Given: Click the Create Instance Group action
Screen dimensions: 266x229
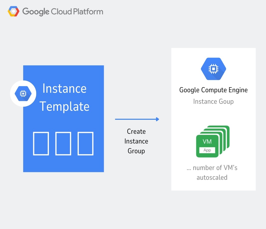Looking at the screenshot, I should click(136, 141).
